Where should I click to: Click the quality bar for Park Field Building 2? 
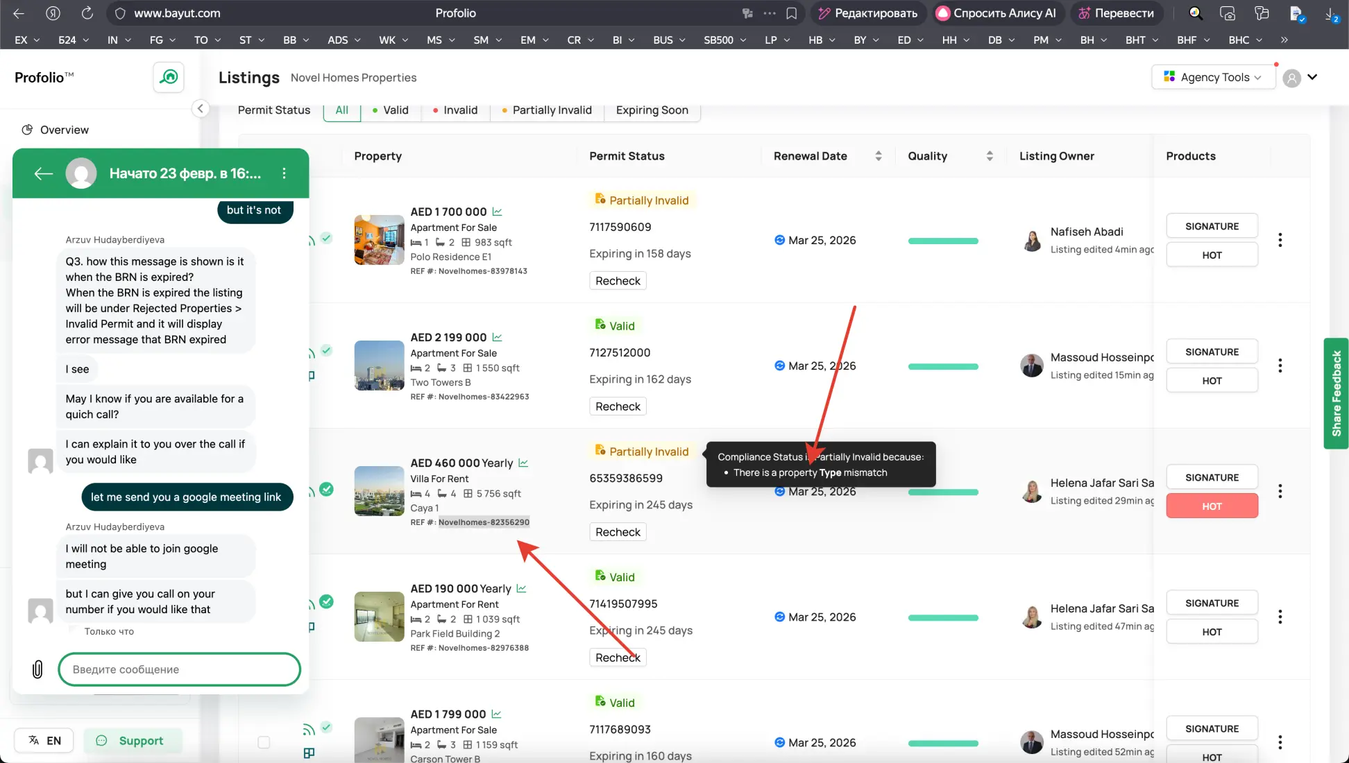click(943, 617)
